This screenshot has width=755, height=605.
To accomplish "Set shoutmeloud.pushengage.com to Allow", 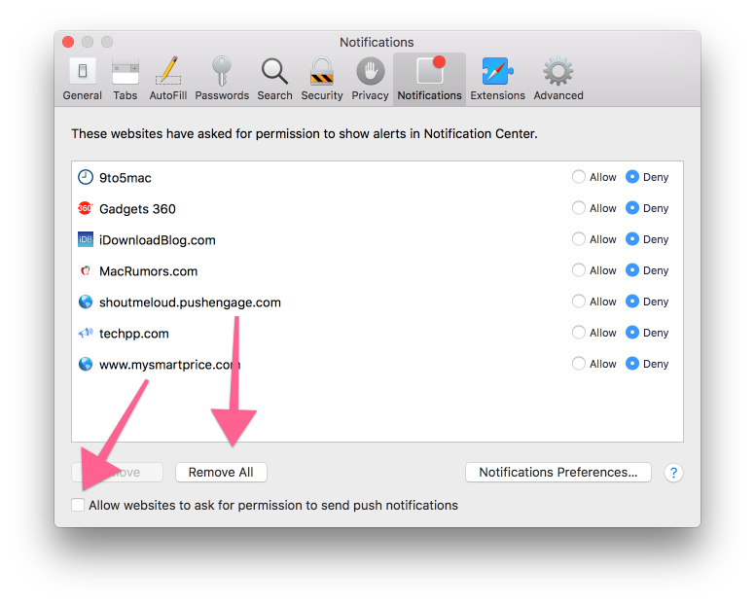I will [579, 302].
